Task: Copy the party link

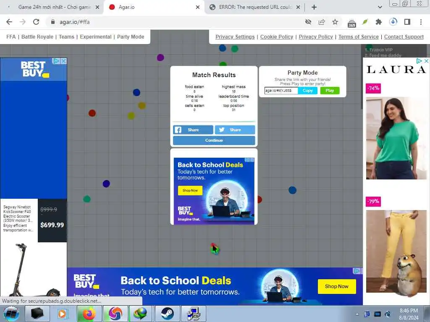Action: pos(308,91)
